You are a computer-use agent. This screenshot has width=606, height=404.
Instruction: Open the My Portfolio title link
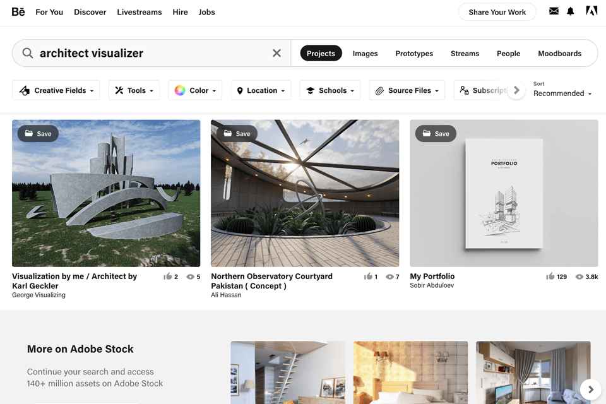(x=432, y=276)
